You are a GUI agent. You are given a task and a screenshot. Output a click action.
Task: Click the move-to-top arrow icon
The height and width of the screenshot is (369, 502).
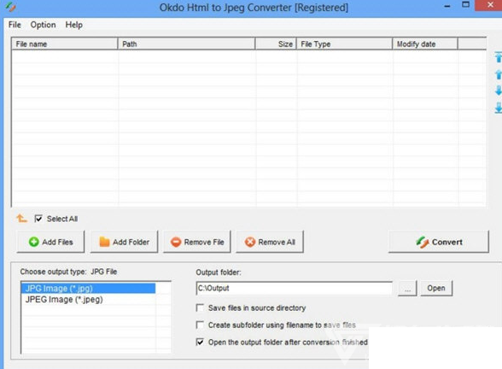point(499,57)
